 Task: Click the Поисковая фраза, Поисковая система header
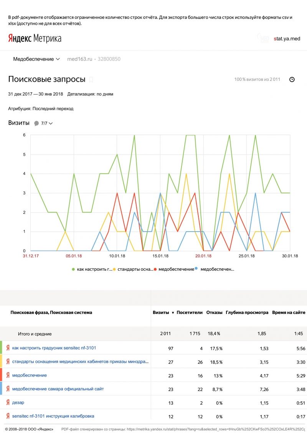51,312
